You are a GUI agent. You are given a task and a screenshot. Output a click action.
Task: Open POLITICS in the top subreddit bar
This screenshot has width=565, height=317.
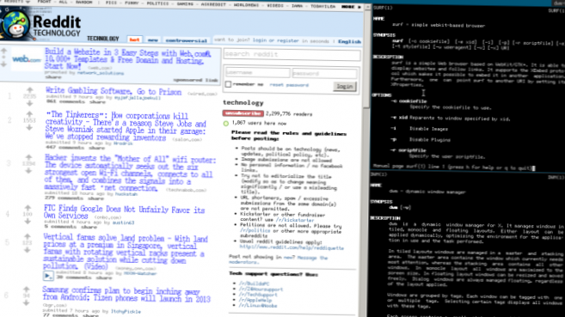pos(157,3)
